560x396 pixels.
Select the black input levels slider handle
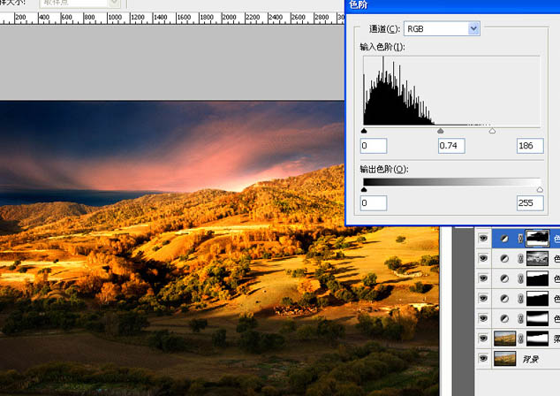[364, 131]
